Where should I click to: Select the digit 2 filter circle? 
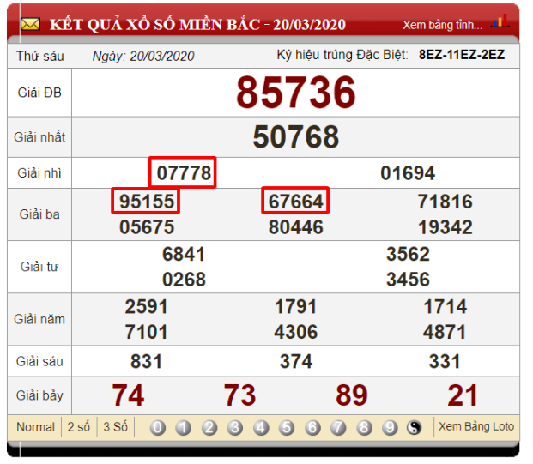[x=209, y=428]
